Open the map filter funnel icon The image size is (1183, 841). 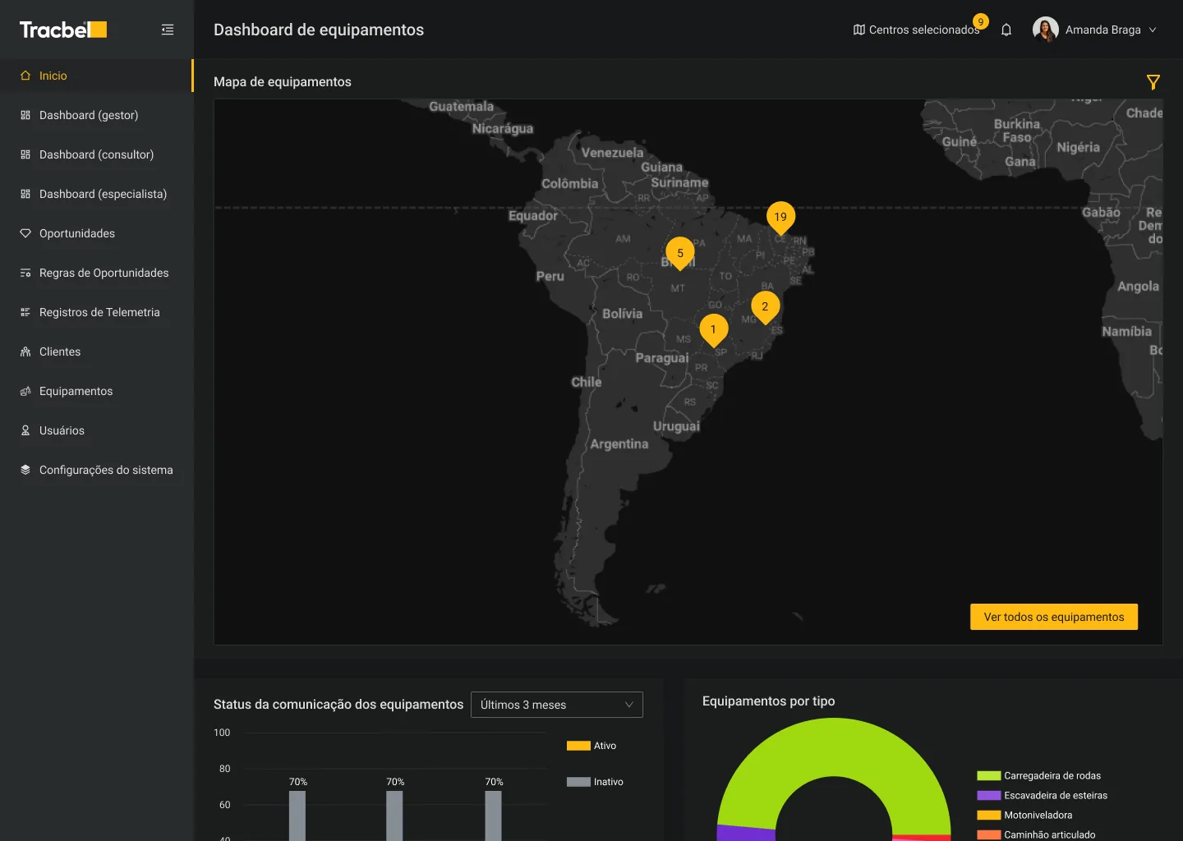1153,82
